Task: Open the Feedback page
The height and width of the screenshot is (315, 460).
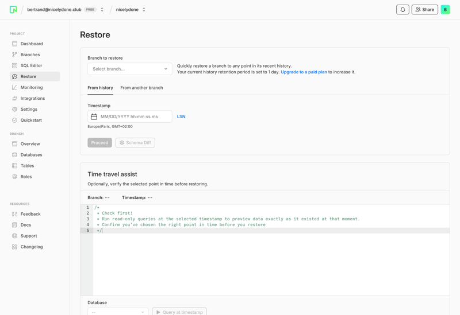Action: [34, 214]
